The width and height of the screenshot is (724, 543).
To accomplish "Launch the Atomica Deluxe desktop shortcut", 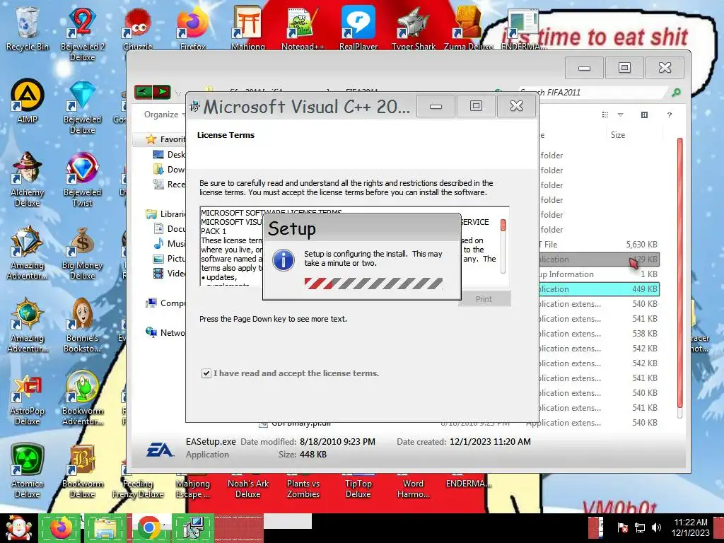I will click(x=27, y=471).
